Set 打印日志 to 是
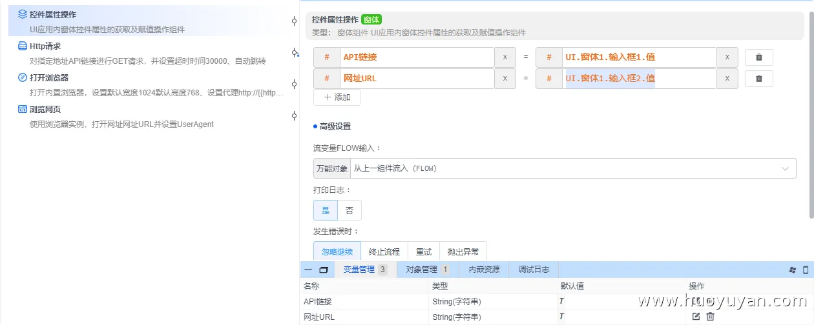The height and width of the screenshot is (325, 814). [326, 210]
